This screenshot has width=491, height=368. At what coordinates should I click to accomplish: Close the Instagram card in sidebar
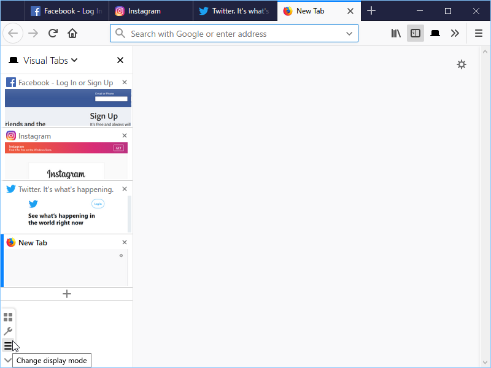click(x=125, y=136)
